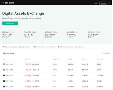Screen dimensions: 113x90
Task: Click the document icon before New Coin Listing
Action: pos(34,47)
